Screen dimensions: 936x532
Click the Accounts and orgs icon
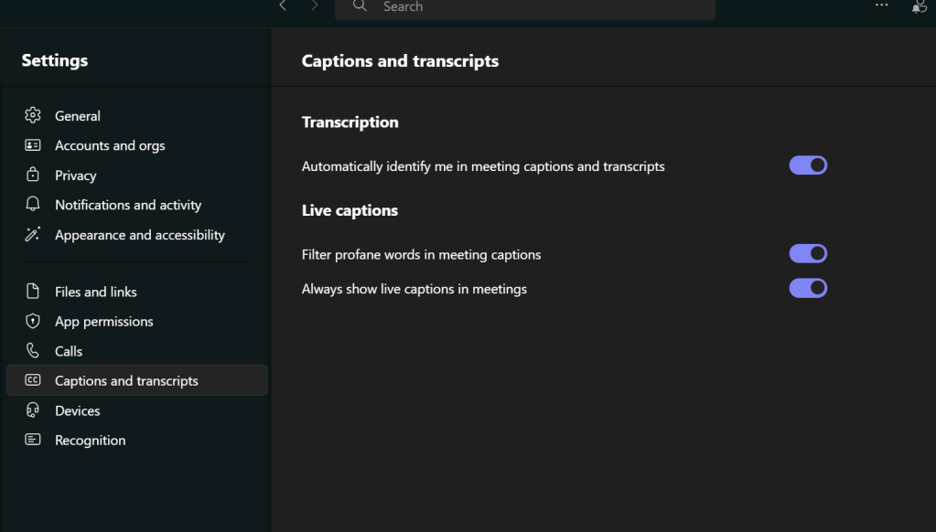[x=33, y=144]
